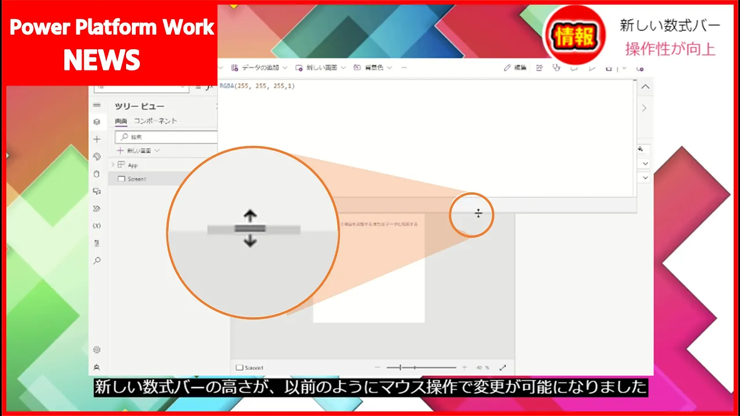This screenshot has height=416, width=740.
Task: Run App checker stethoscope icon
Action: click(556, 68)
